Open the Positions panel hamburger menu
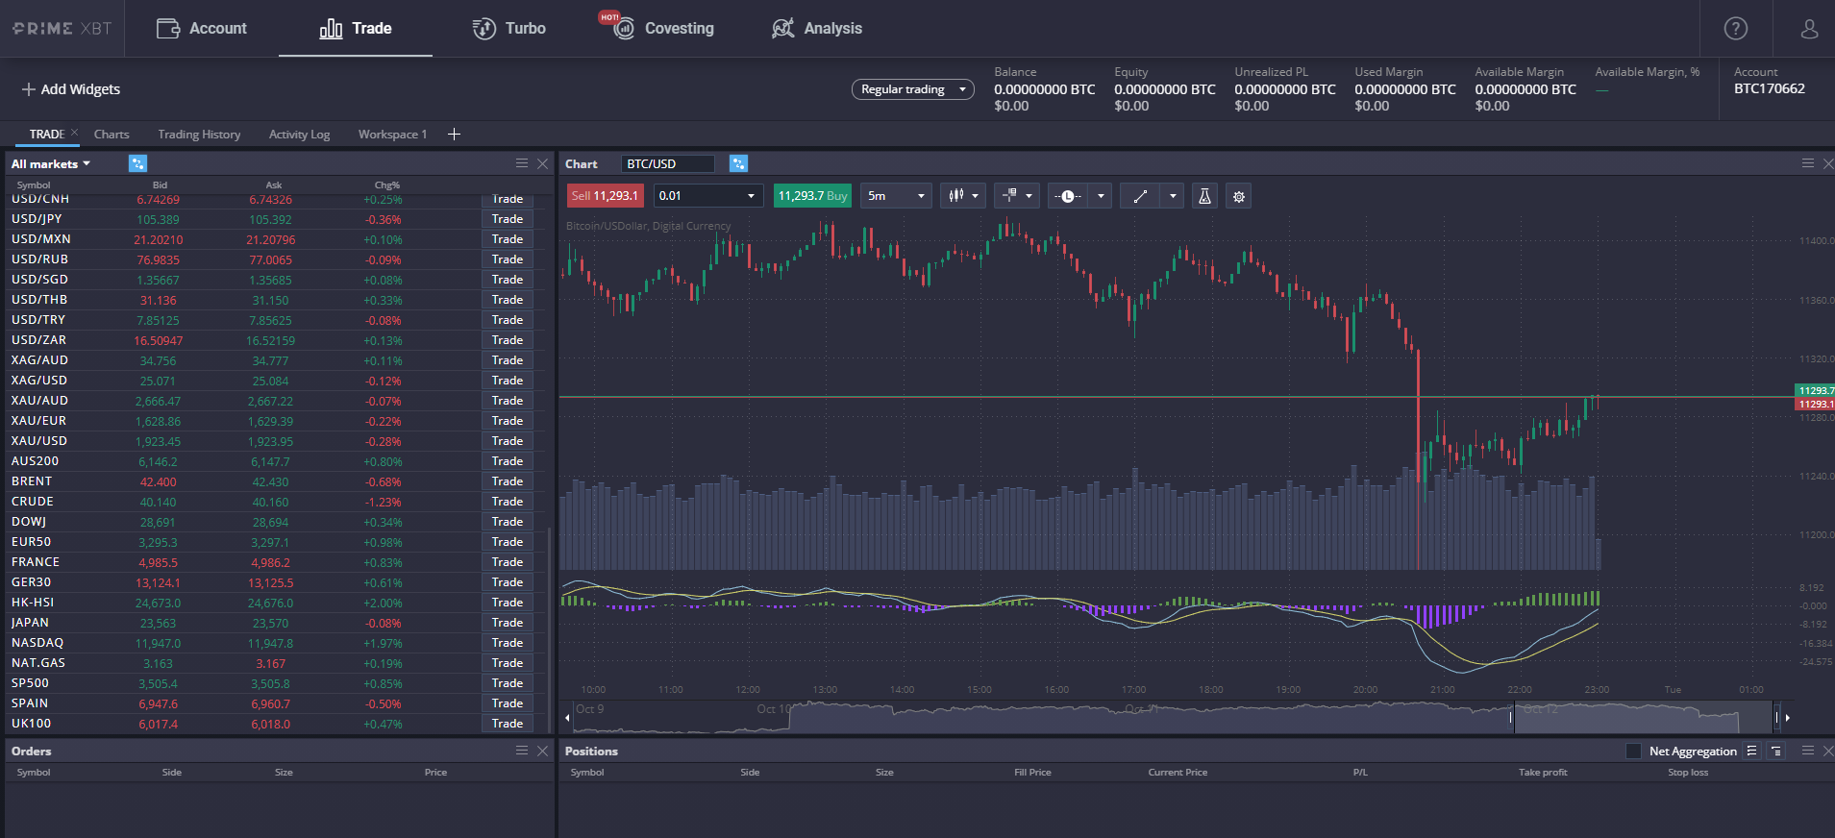Viewport: 1835px width, 838px height. pyautogui.click(x=1808, y=751)
